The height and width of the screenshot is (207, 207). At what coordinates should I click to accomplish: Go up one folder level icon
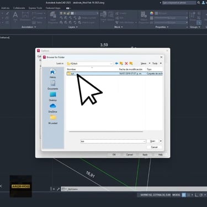point(121,63)
